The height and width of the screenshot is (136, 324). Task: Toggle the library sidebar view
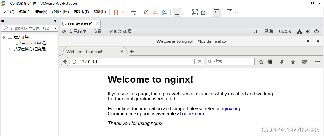point(177,12)
